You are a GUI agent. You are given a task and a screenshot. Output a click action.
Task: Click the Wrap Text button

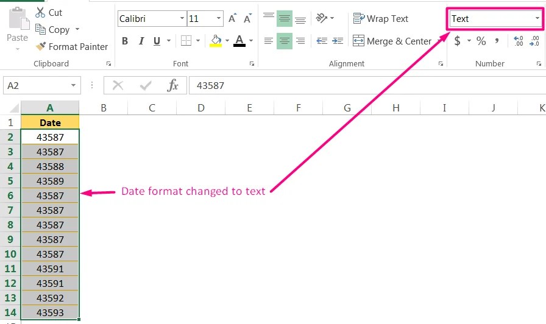click(381, 18)
